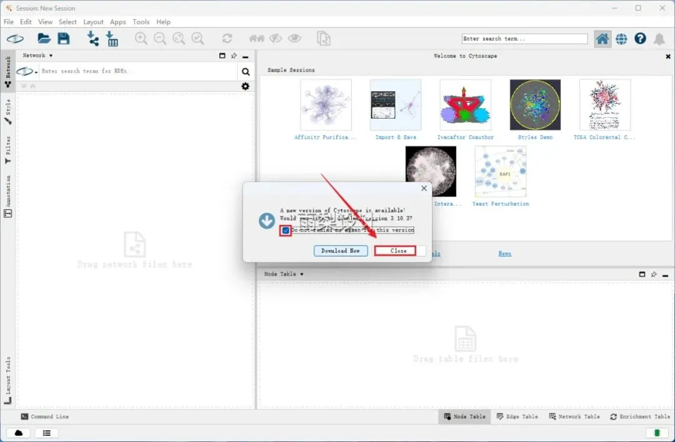675x442 pixels.
Task: Focus the NDEx search terms field
Action: (x=137, y=71)
